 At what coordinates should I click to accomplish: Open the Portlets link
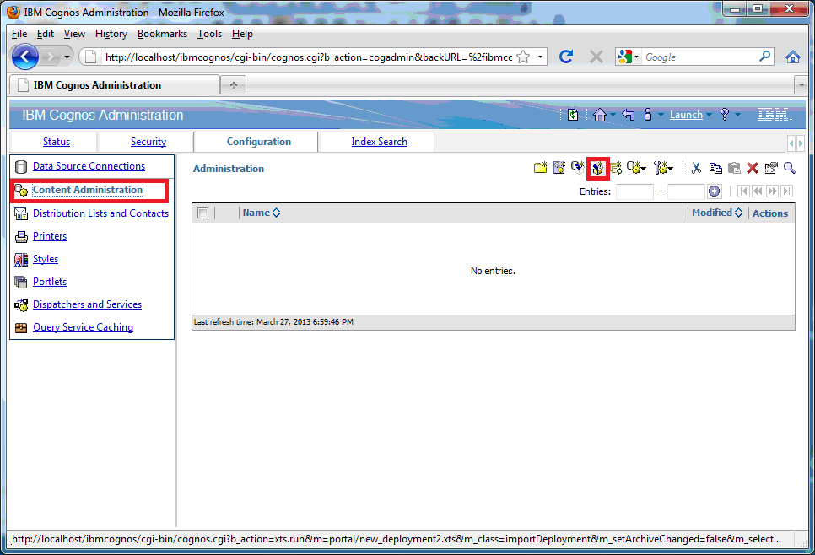(x=50, y=282)
